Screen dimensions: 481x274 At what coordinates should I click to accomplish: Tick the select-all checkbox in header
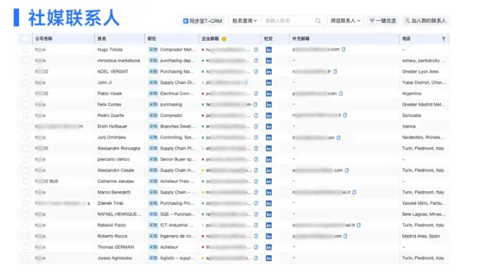[25, 38]
